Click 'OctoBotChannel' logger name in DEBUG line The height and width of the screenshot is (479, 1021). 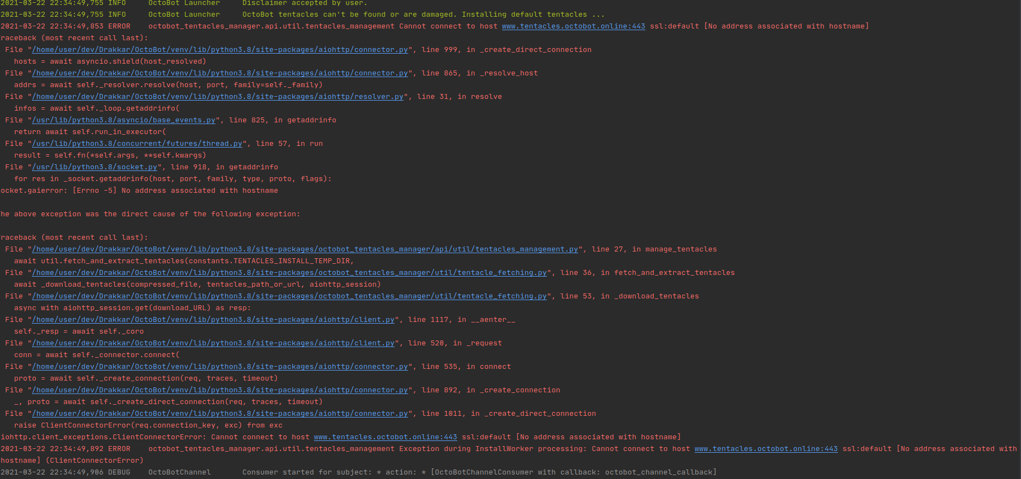click(x=180, y=472)
